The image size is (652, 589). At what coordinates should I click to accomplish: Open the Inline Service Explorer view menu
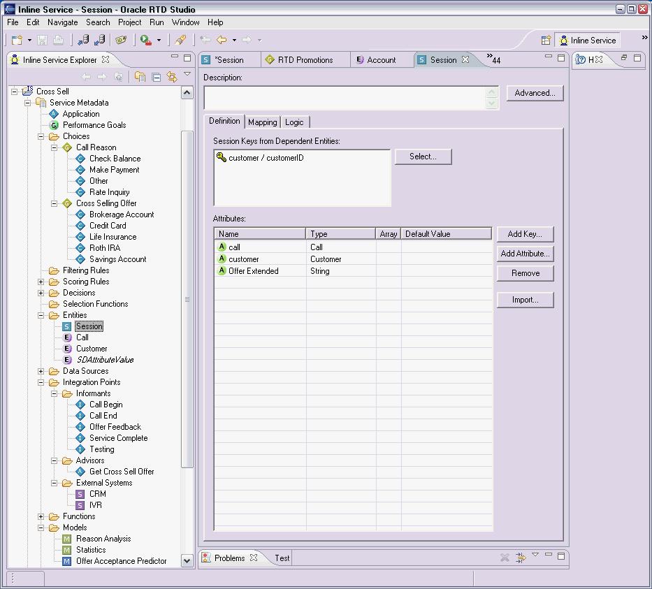click(x=187, y=74)
